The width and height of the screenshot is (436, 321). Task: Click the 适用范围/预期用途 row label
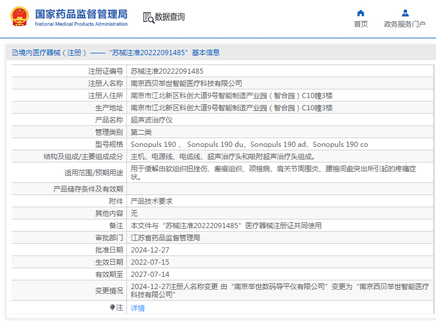coord(94,173)
